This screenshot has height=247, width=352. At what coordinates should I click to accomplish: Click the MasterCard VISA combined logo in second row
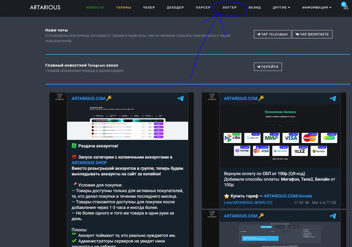pyautogui.click(x=261, y=151)
